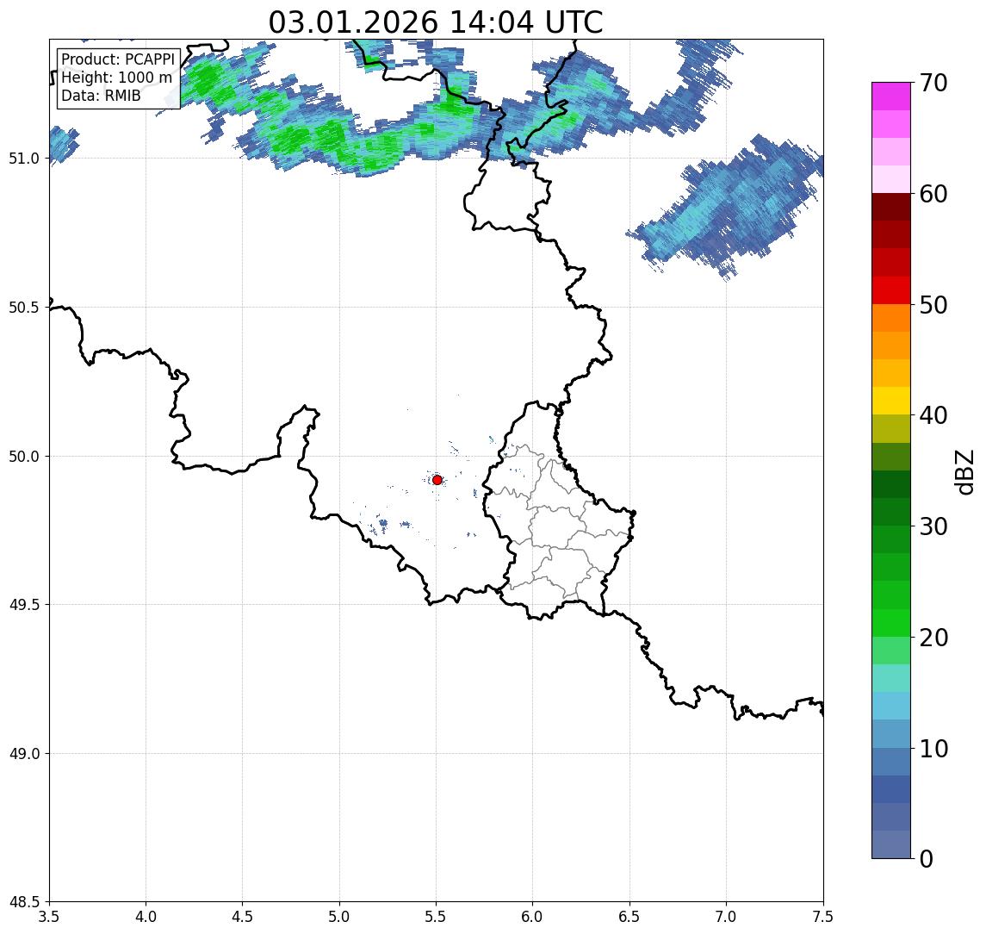Click the colorbar tick label 60

point(933,195)
